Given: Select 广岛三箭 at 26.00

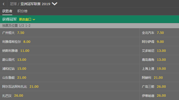Looking at the screenshot, I should coord(159,86).
